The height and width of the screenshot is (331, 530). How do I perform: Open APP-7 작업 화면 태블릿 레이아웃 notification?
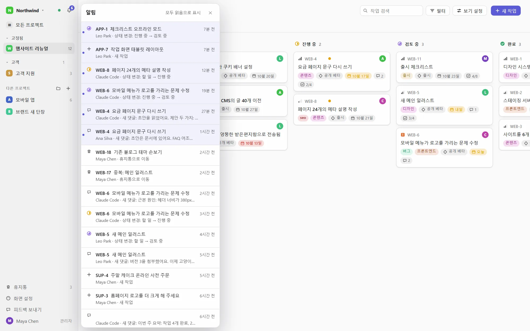click(151, 53)
